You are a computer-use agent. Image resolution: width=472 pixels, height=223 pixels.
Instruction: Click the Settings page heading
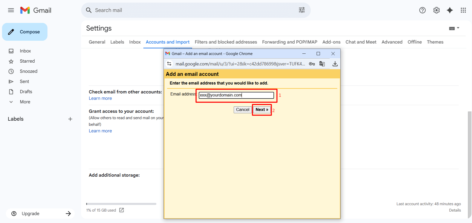[99, 28]
